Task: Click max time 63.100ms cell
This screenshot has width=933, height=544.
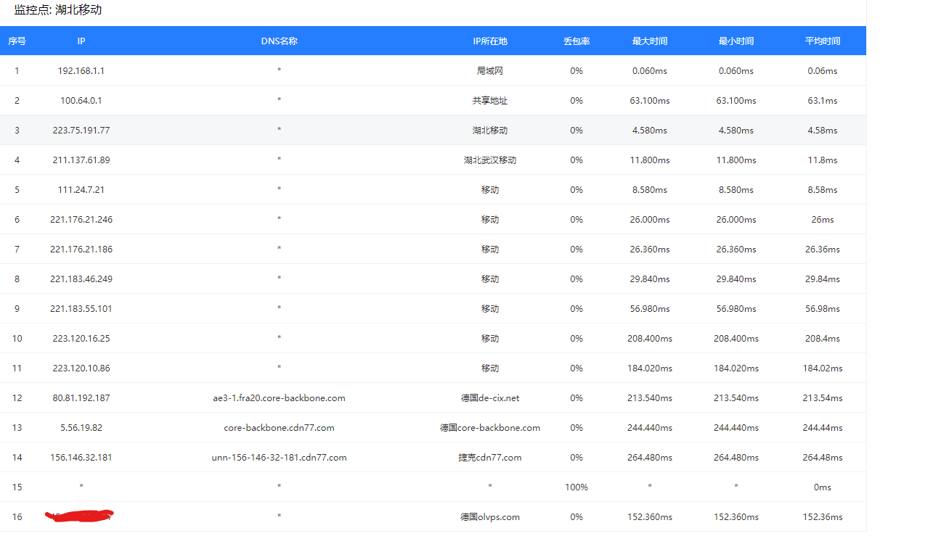Action: point(650,101)
